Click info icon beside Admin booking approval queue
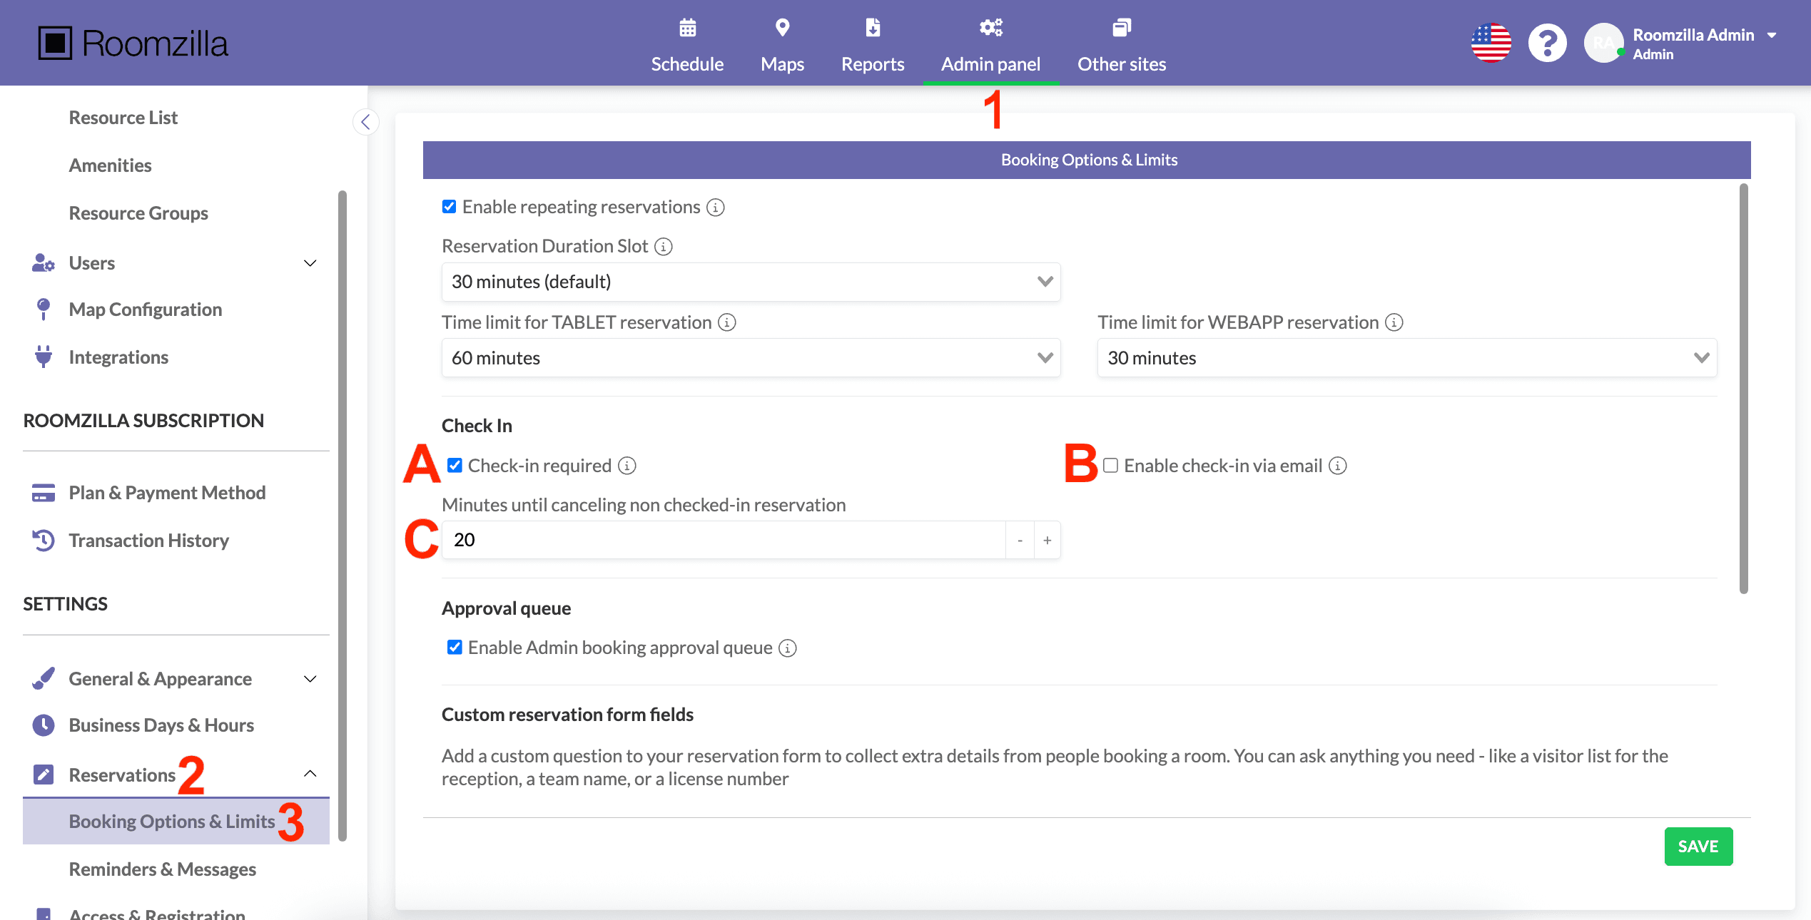 (x=788, y=648)
